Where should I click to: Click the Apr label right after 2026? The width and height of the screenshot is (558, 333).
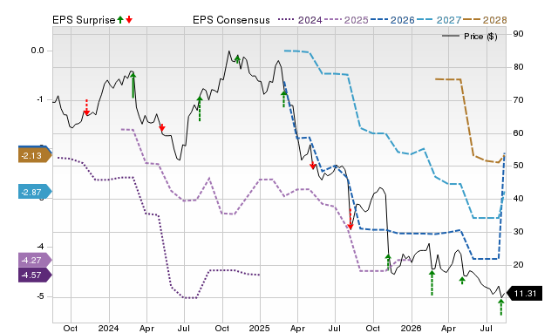pyautogui.click(x=448, y=328)
